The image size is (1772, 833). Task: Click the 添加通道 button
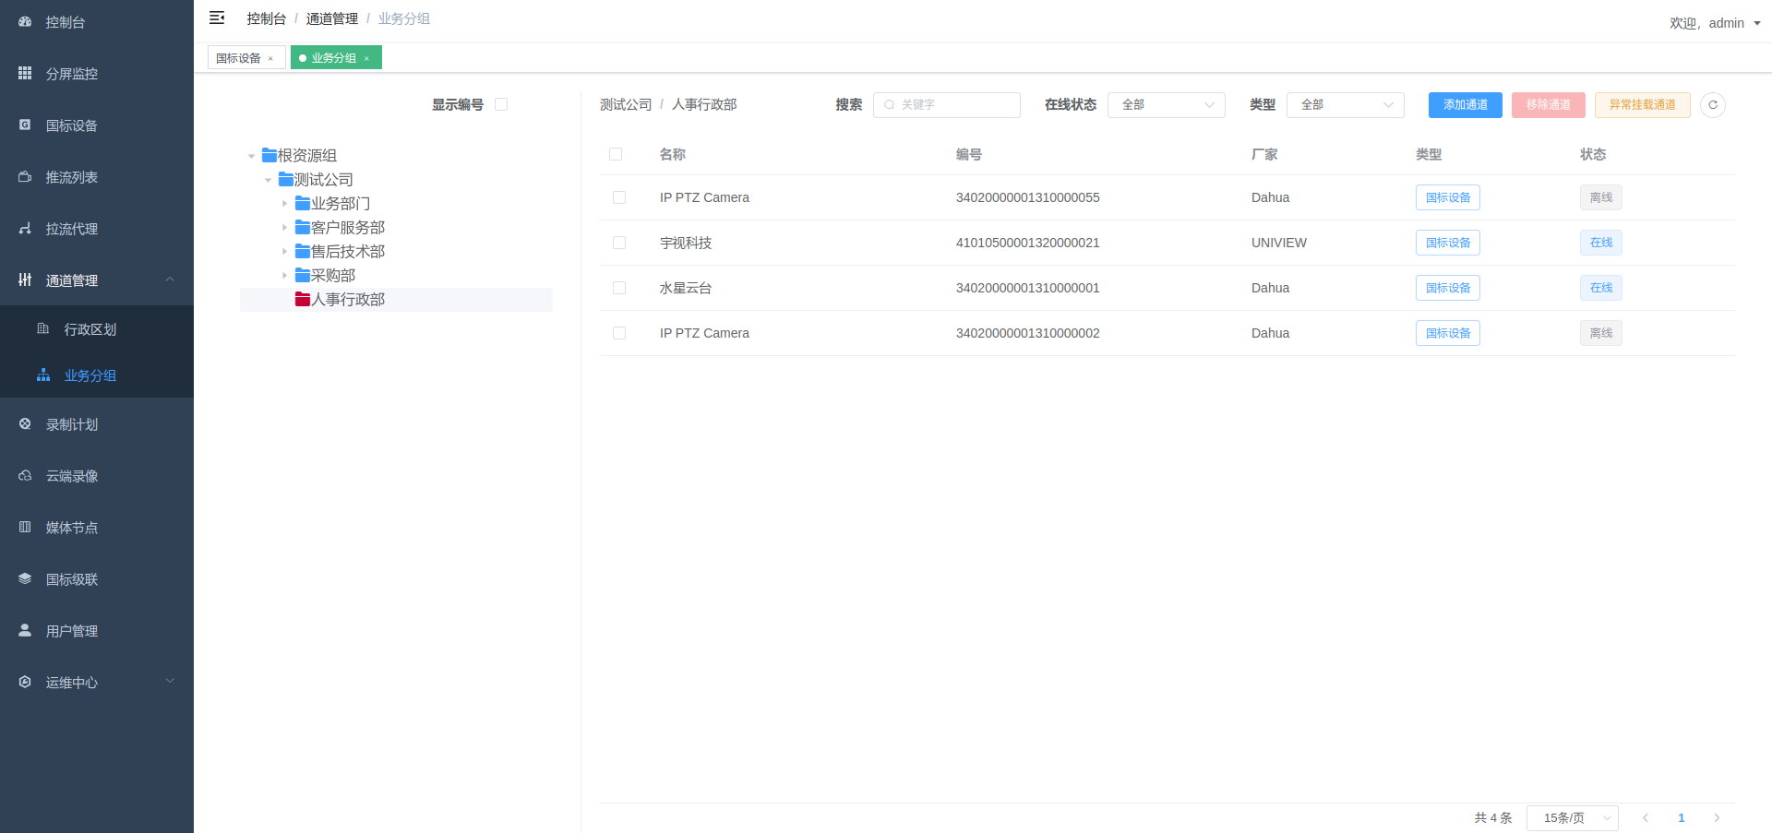coord(1465,105)
